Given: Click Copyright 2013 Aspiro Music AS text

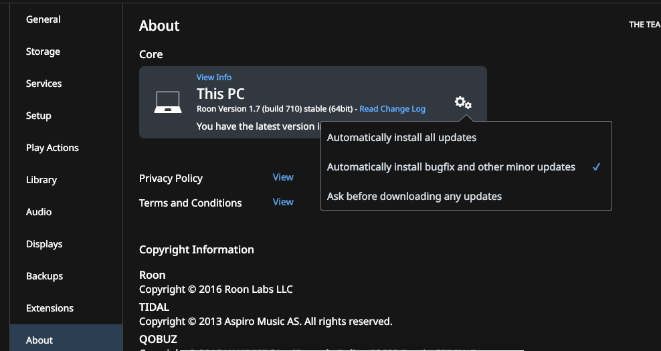Looking at the screenshot, I should click(x=266, y=322).
